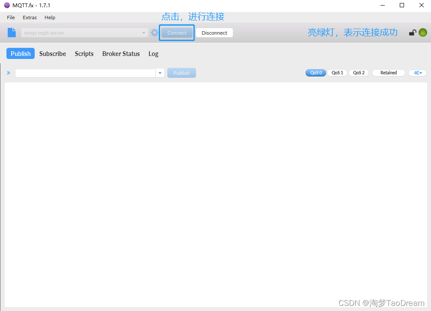The height and width of the screenshot is (311, 431).
Task: Click the new connection profile file icon
Action: (x=12, y=32)
